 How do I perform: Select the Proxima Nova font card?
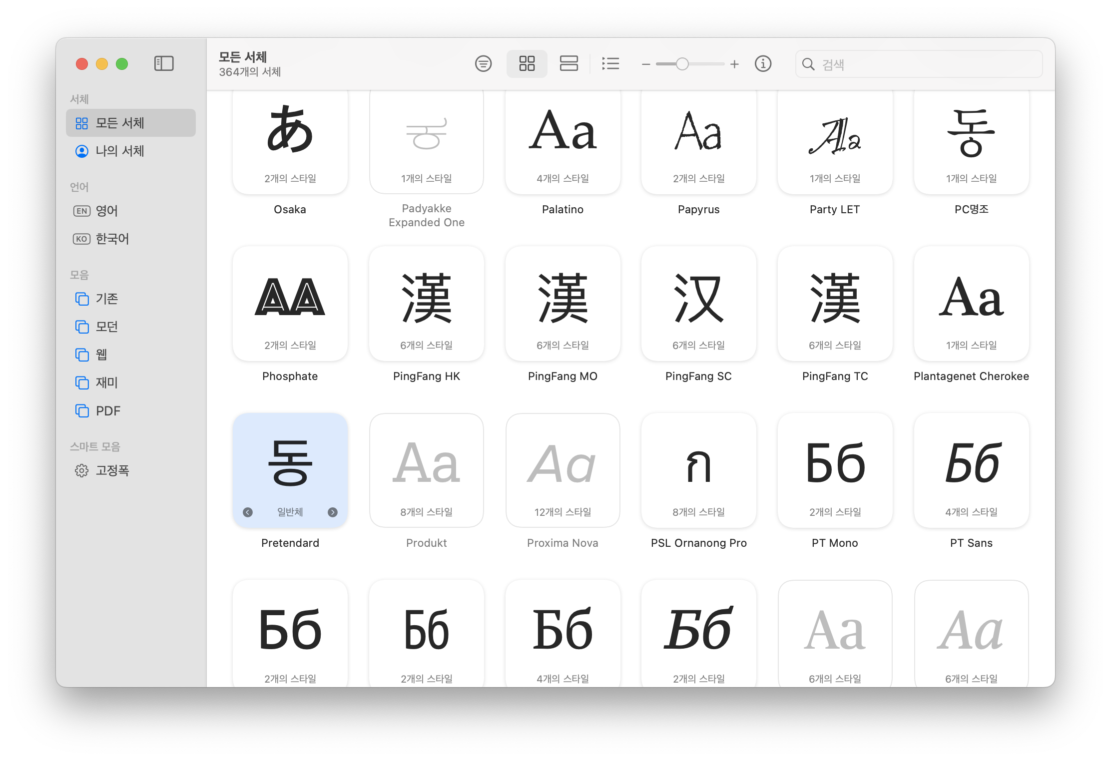(x=563, y=470)
